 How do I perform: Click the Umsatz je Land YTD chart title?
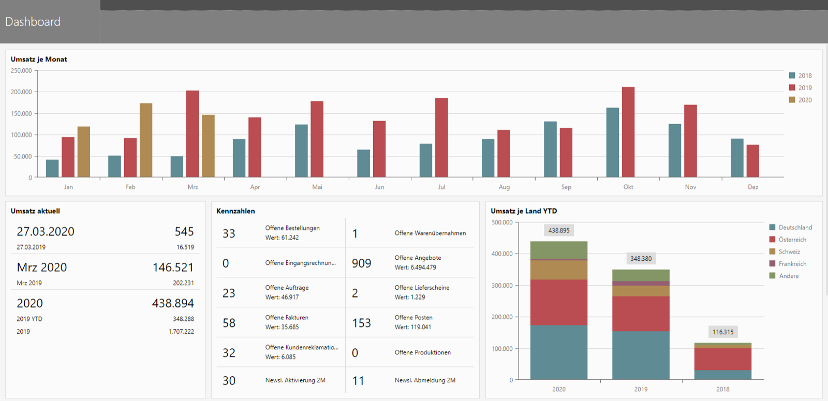(524, 211)
